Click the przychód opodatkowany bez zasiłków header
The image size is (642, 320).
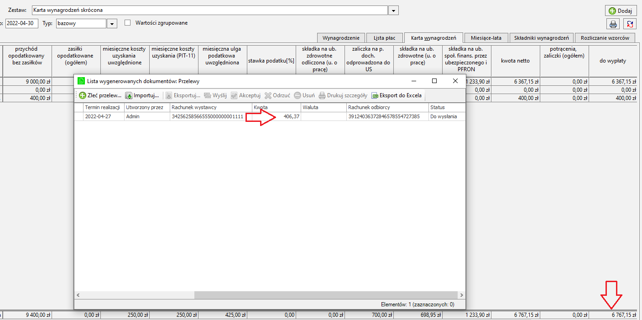[28, 60]
